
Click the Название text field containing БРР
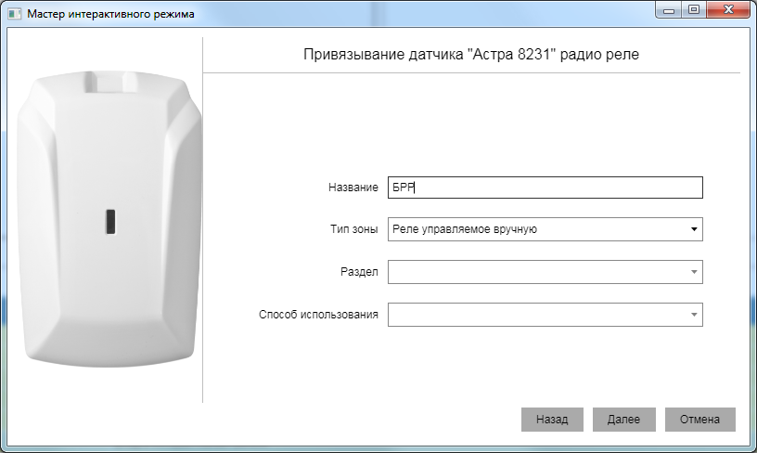coord(545,188)
